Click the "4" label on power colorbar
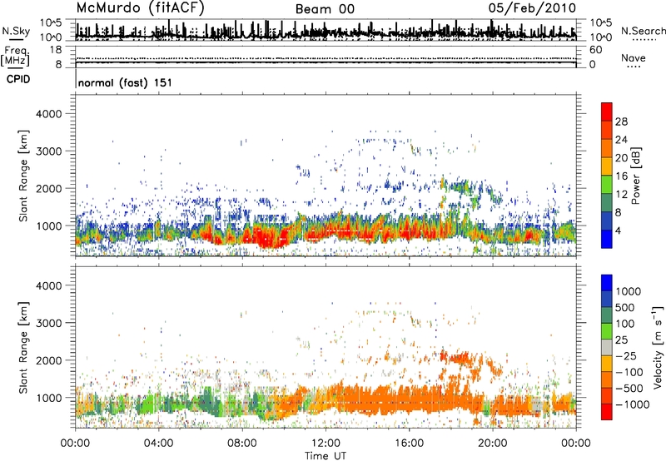 (x=618, y=231)
